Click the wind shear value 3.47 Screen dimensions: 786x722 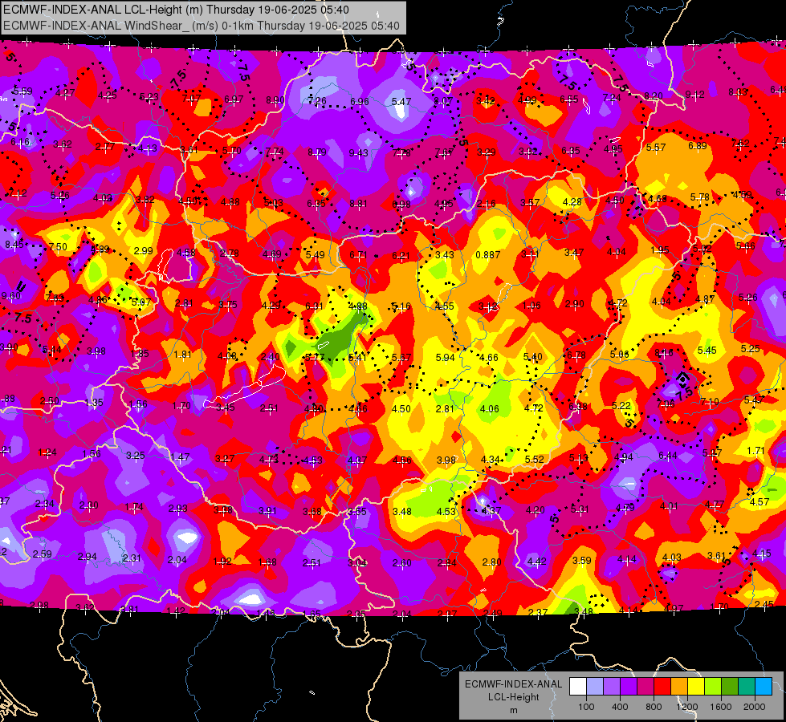tap(573, 252)
